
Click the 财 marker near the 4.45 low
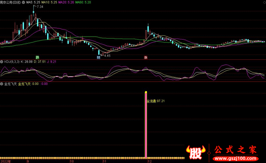pyautogui.click(x=98, y=57)
